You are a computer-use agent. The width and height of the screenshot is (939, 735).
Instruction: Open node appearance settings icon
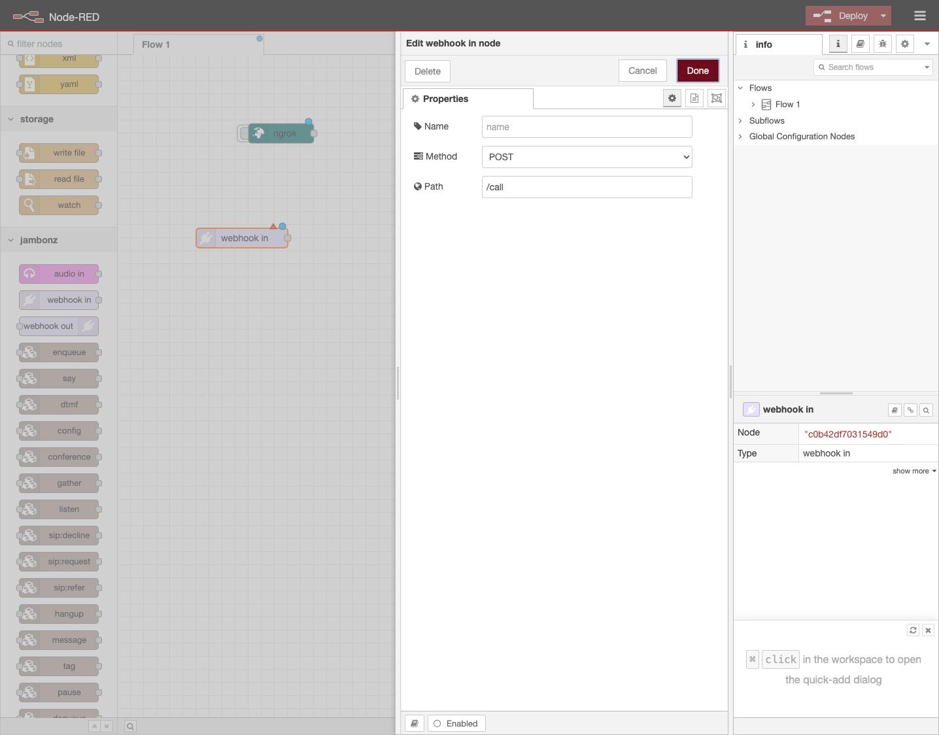717,98
